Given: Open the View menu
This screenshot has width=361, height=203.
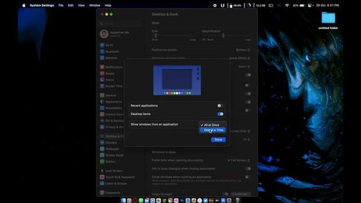Looking at the screenshot, I should click(x=81, y=5).
